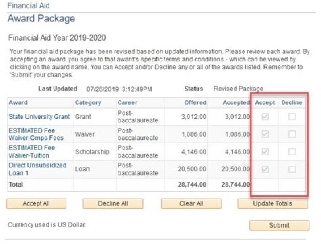
Task: Check Decline box for Fee Waiver-Cmps Fees
Action: click(x=292, y=134)
